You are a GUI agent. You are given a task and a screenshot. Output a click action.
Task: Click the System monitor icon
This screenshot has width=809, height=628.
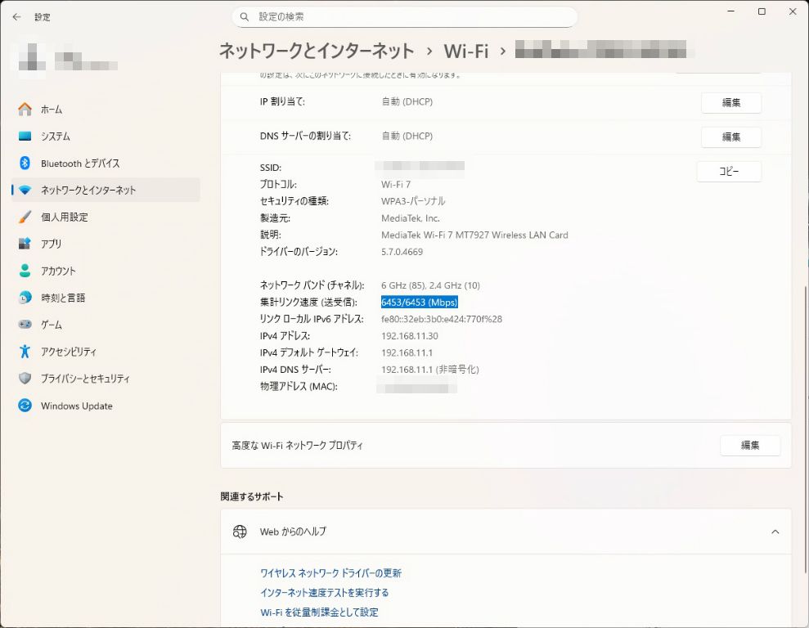(x=25, y=136)
